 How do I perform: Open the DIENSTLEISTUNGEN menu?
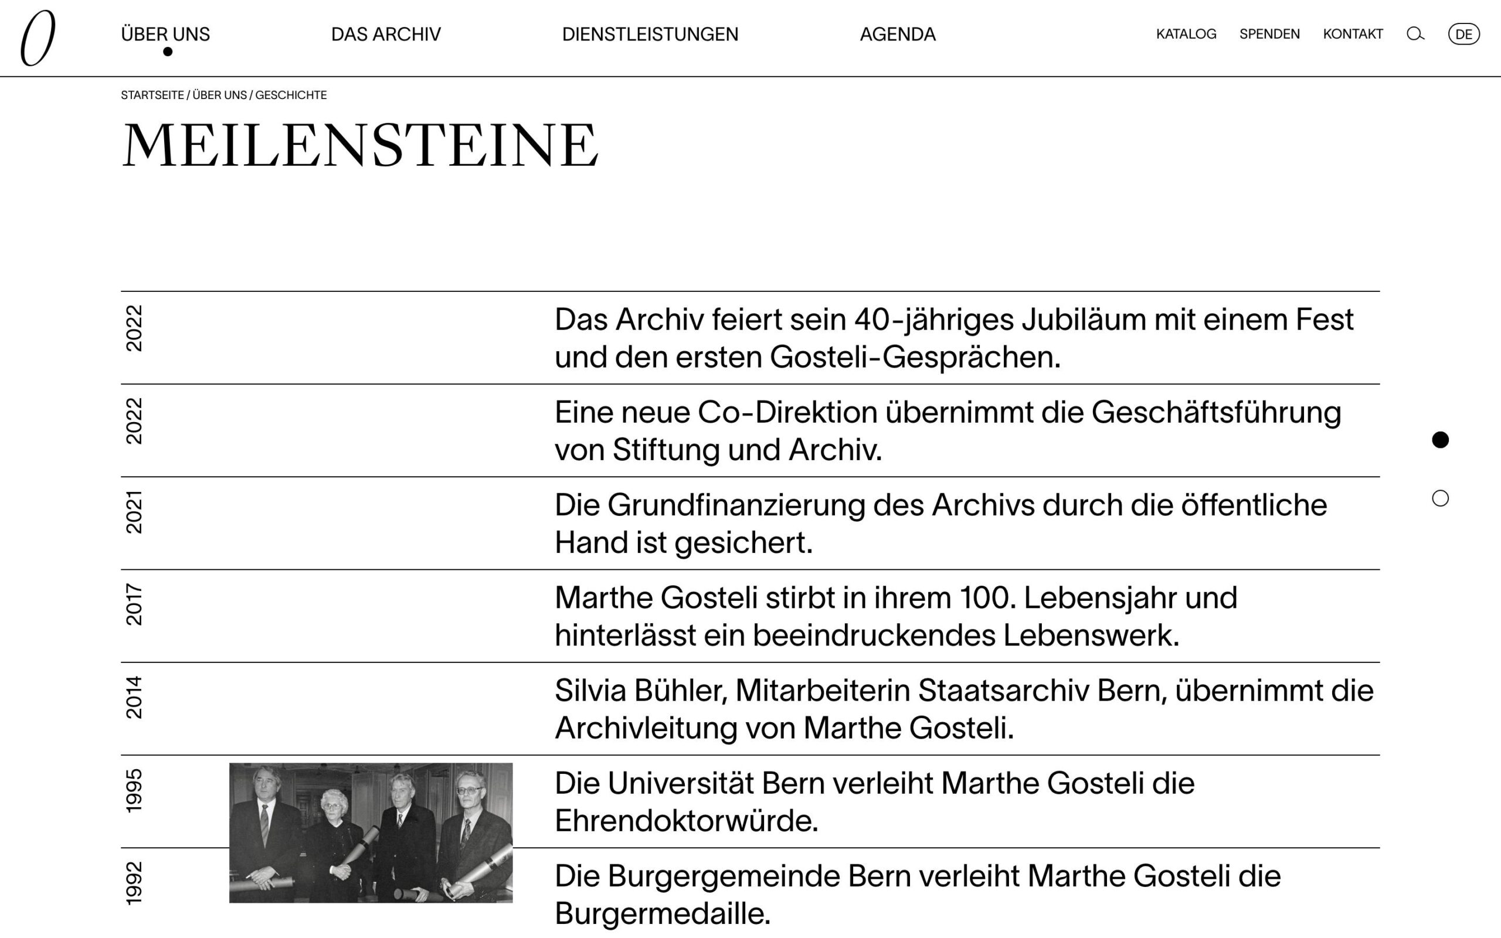click(x=650, y=34)
